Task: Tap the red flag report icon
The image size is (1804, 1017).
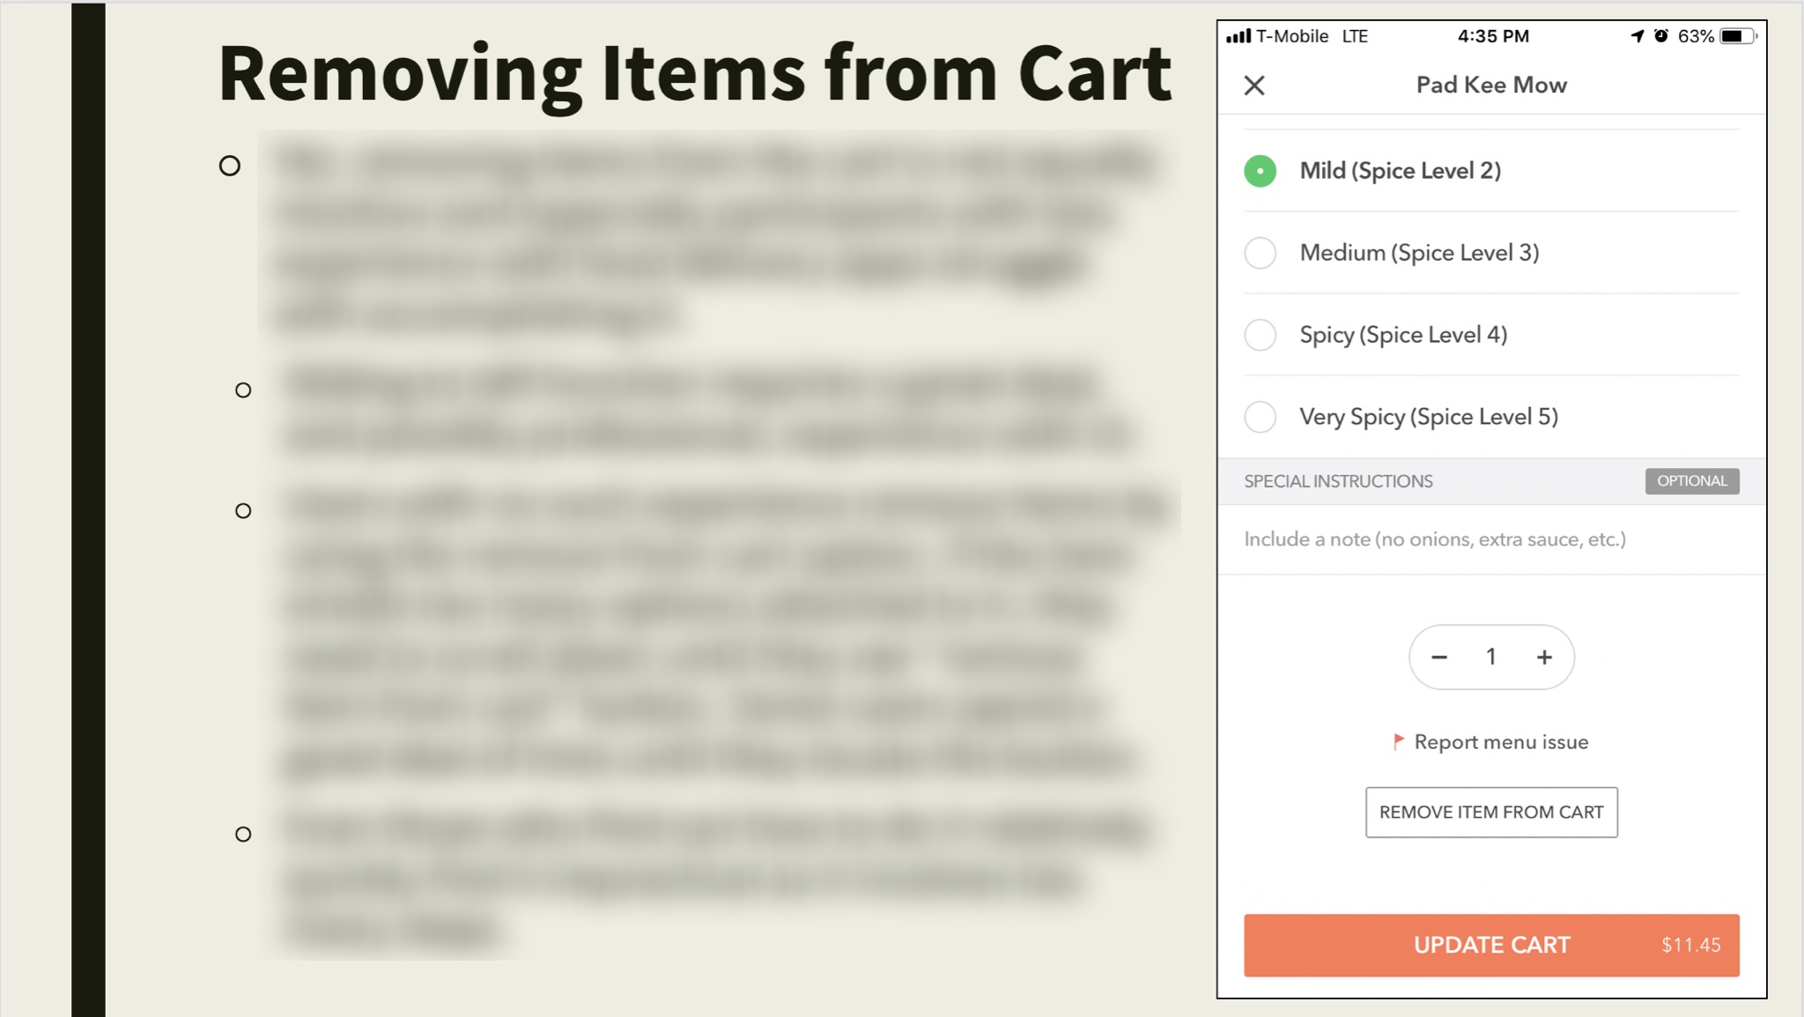Action: 1398,742
